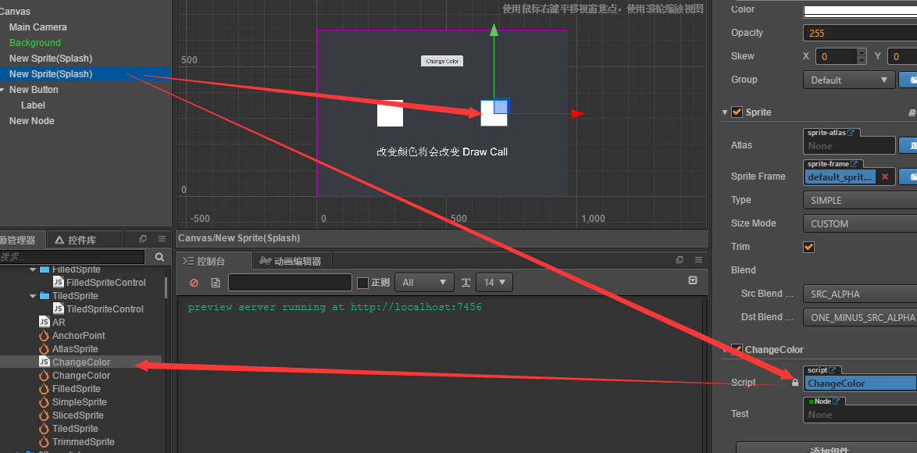917x453 pixels.
Task: Open the Type SIMPLE dropdown
Action: tap(860, 200)
